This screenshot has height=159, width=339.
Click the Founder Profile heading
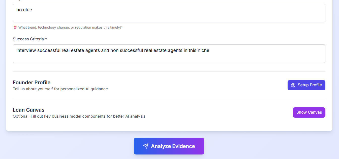click(32, 83)
